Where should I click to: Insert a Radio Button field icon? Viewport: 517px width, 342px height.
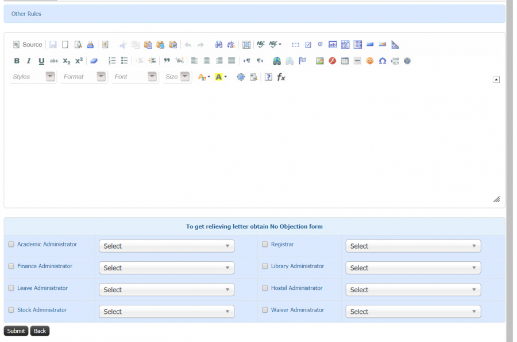coord(320,44)
